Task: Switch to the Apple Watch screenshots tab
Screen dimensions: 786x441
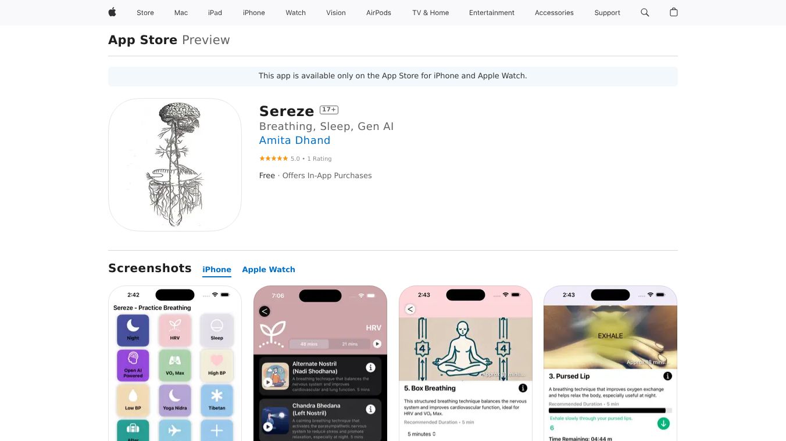Action: pos(269,269)
